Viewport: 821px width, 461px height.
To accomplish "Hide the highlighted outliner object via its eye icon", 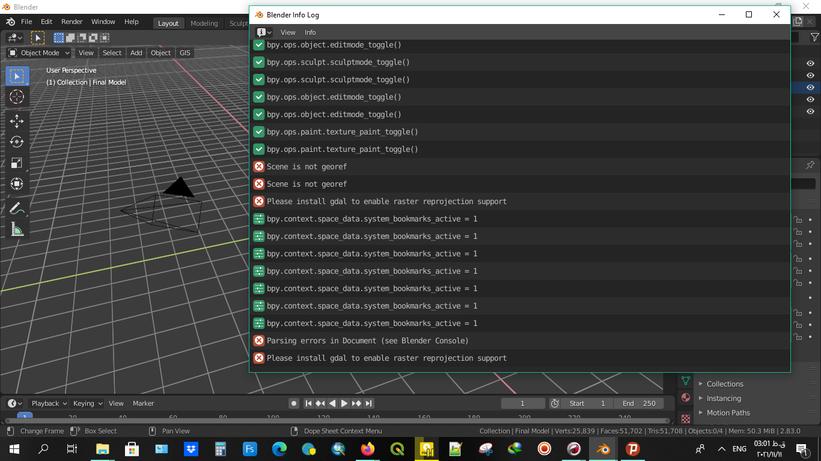I will point(811,88).
